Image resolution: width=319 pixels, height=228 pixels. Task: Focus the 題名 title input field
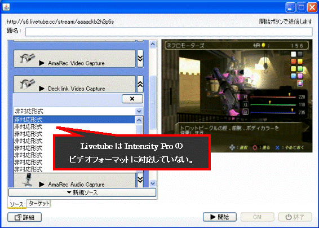click(169, 32)
